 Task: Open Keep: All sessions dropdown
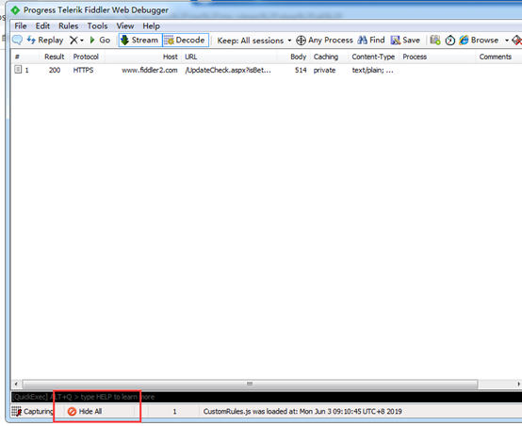click(254, 41)
